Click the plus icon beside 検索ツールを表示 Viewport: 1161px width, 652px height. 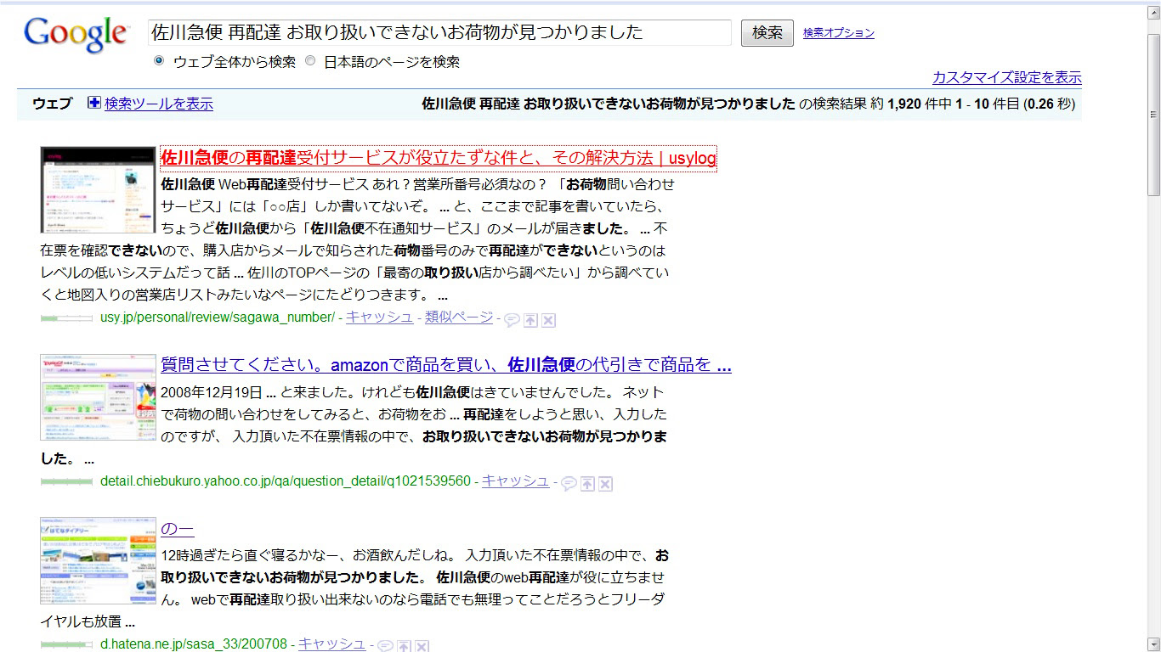click(x=94, y=104)
